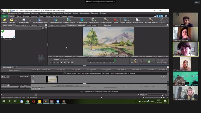The image size is (201, 113).
Task: Click the Открыть (Open) folder icon
Action: tap(4, 20)
